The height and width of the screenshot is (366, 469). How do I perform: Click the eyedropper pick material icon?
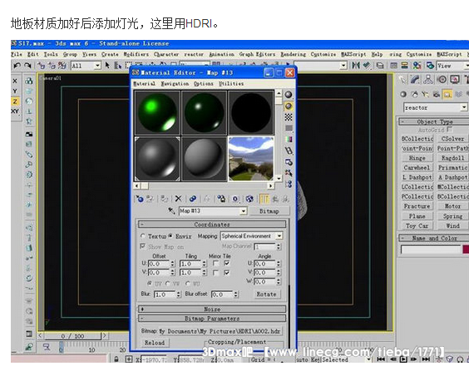[x=171, y=211]
